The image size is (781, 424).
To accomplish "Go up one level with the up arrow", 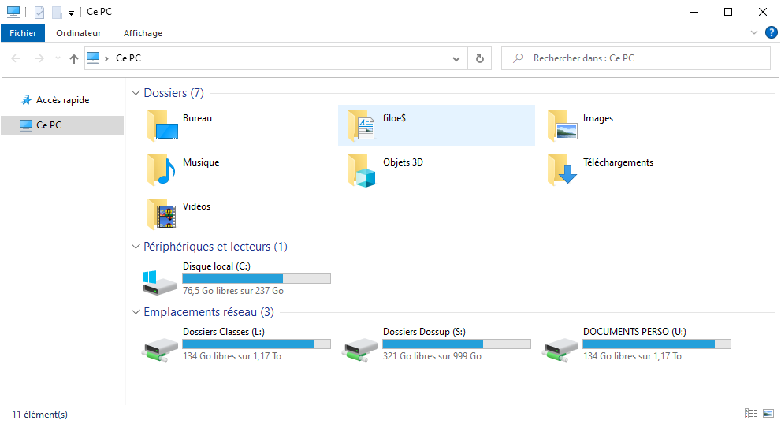I will pyautogui.click(x=74, y=59).
